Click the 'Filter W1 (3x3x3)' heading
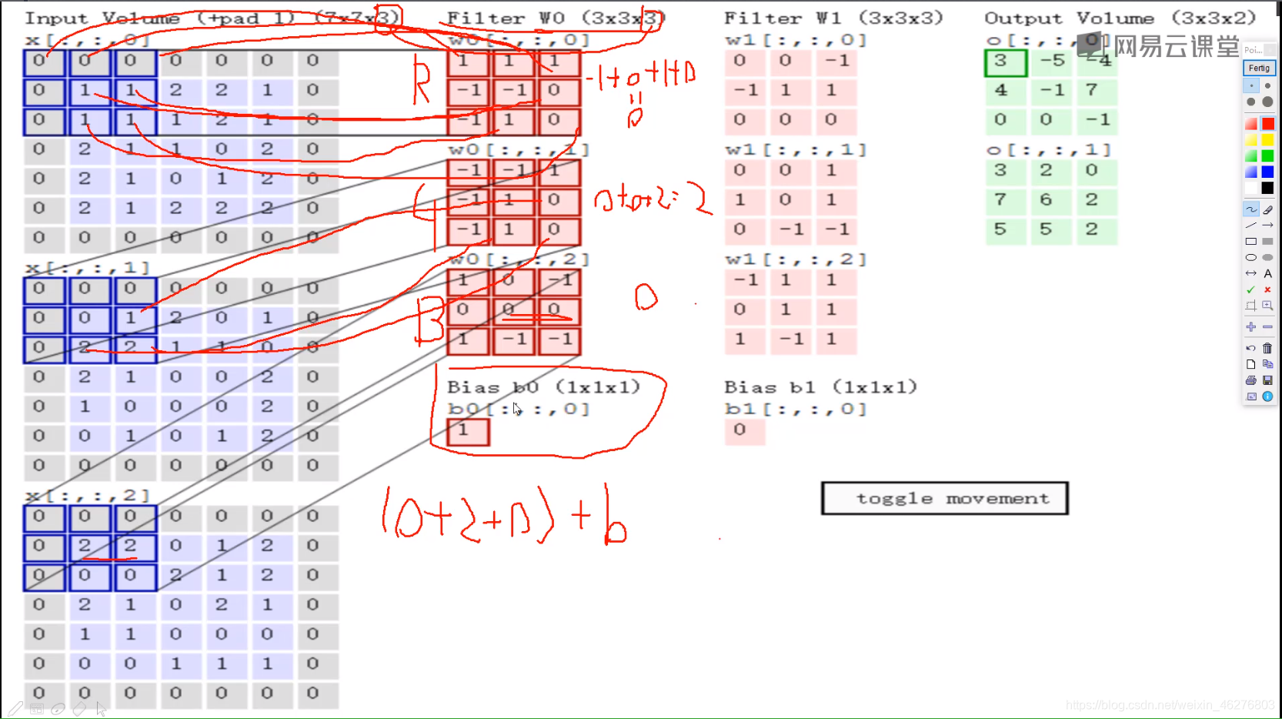Image resolution: width=1282 pixels, height=719 pixels. point(833,18)
